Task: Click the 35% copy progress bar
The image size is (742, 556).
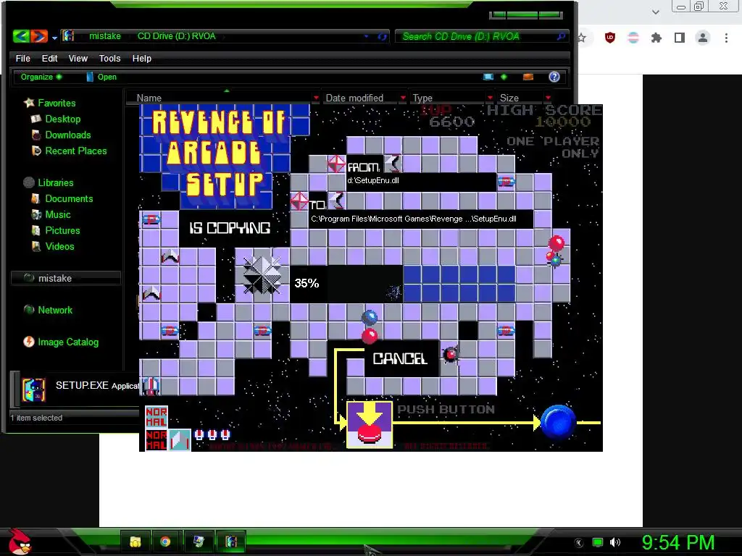Action: click(x=403, y=284)
